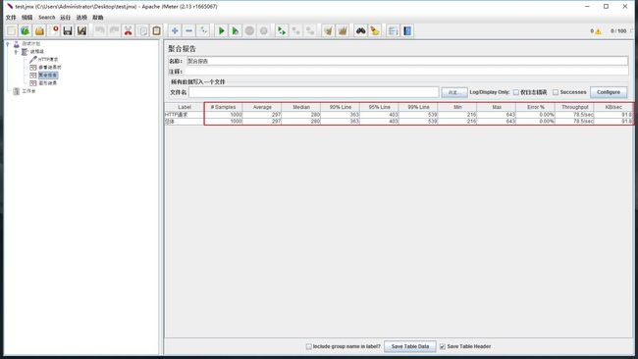The image size is (638, 359).
Task: Select the highlighted 聚合报告 tree item
Action: pos(48,76)
